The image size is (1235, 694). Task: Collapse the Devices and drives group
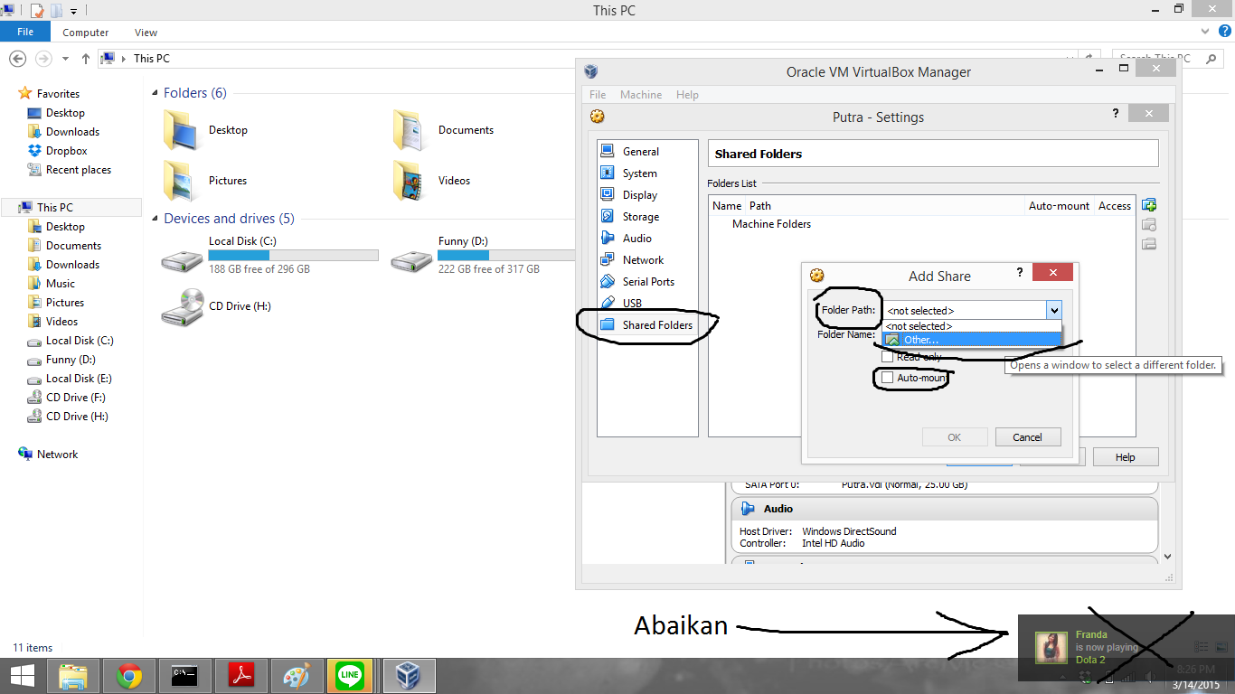tap(156, 219)
